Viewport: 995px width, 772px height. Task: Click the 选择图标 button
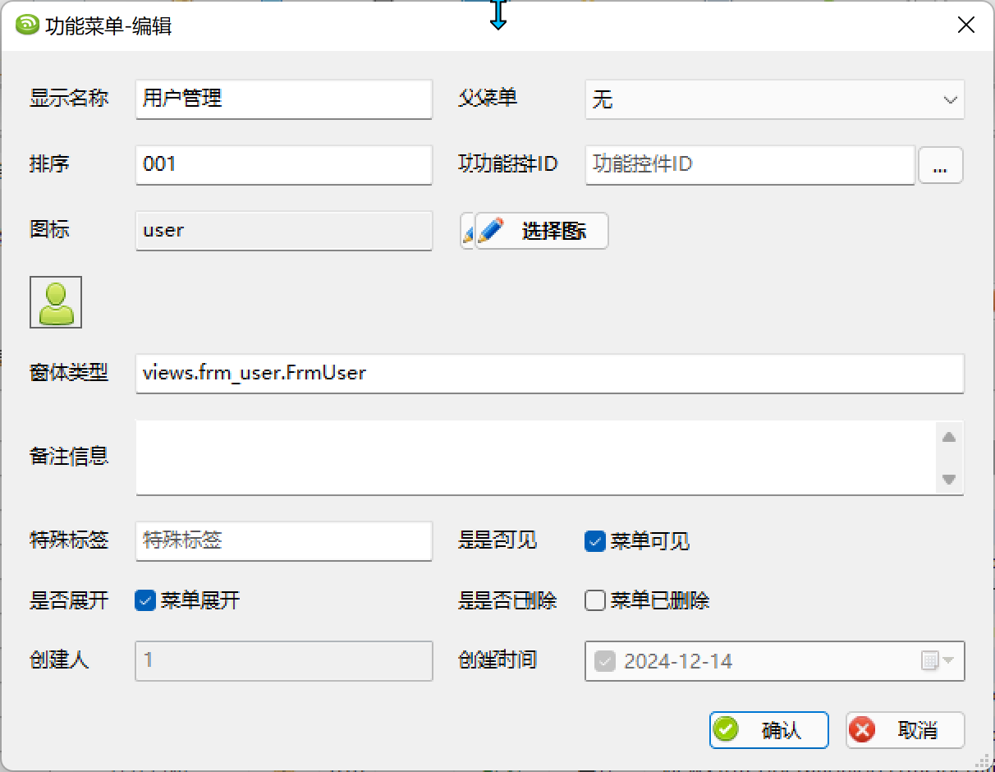(542, 231)
